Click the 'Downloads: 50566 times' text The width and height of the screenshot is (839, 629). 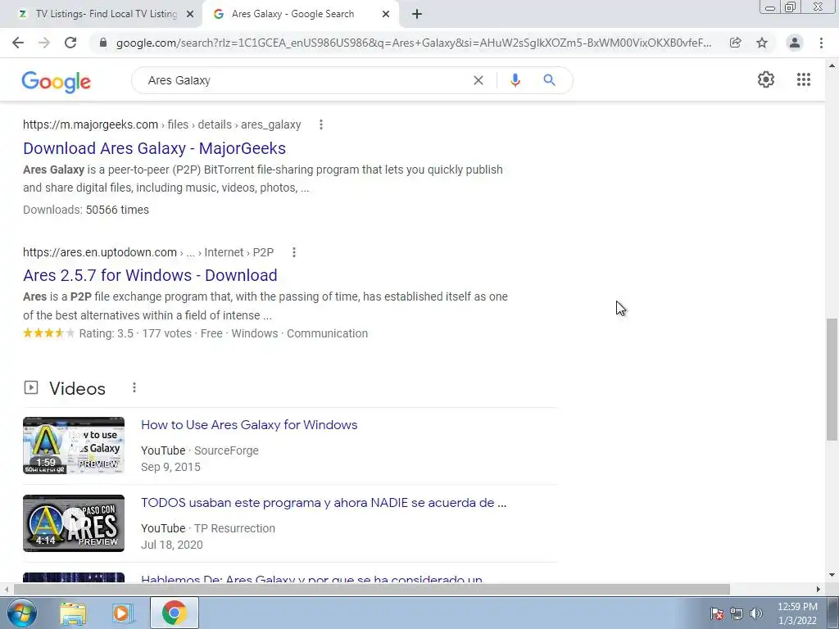click(x=86, y=210)
